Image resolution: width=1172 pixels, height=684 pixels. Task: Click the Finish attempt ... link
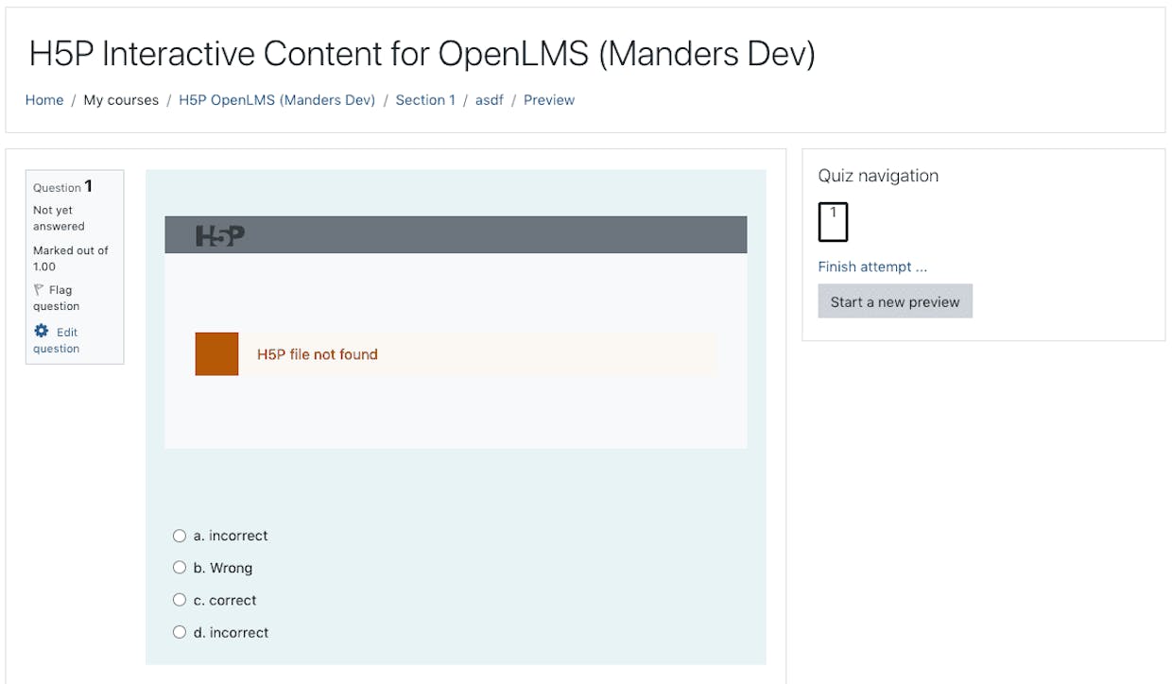pos(872,266)
